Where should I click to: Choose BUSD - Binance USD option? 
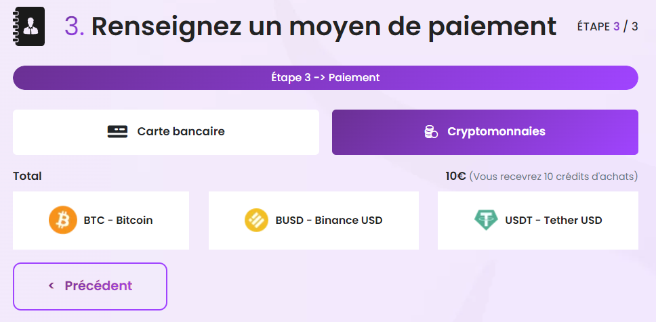(314, 221)
